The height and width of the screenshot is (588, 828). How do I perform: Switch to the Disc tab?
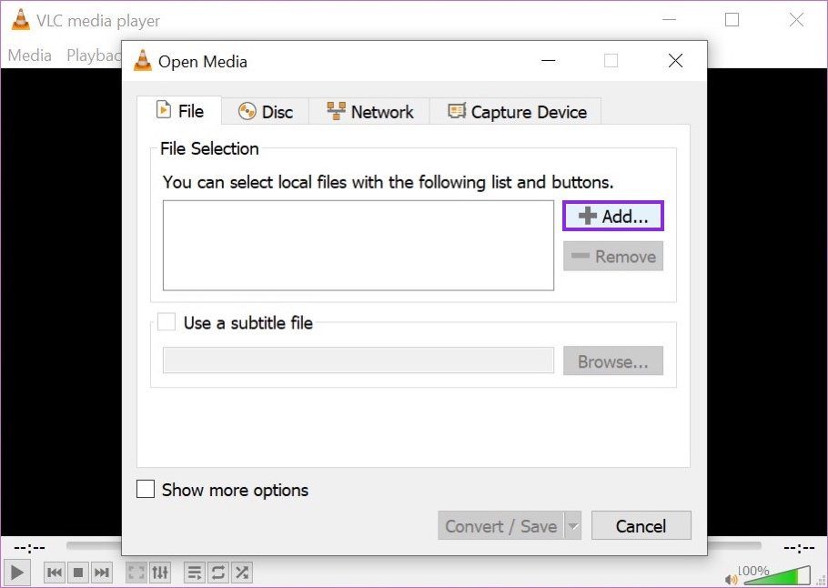[266, 111]
